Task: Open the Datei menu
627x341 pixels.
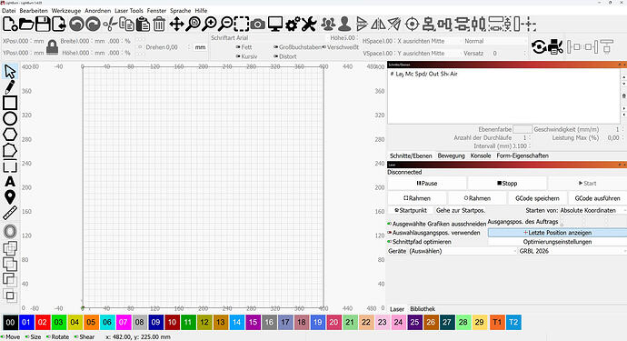Action: coord(8,10)
